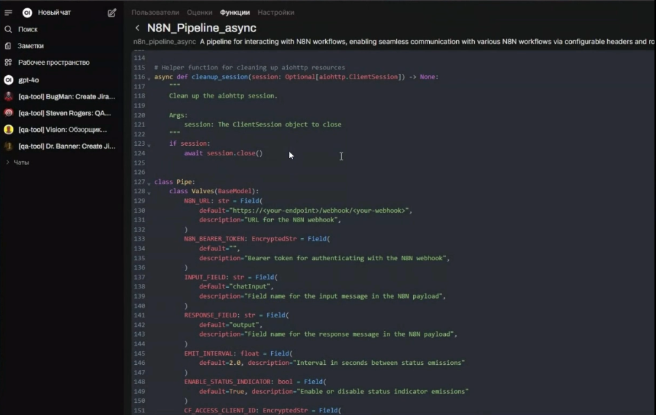Click the new chat pencil icon

(112, 13)
